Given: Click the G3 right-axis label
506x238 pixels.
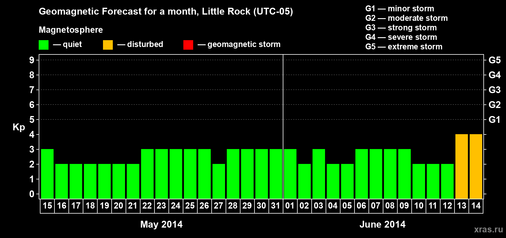Looking at the screenshot, I should click(494, 90).
